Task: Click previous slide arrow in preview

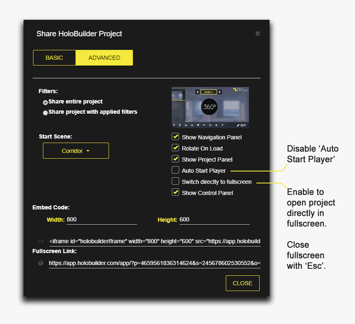Action: pyautogui.click(x=198, y=92)
